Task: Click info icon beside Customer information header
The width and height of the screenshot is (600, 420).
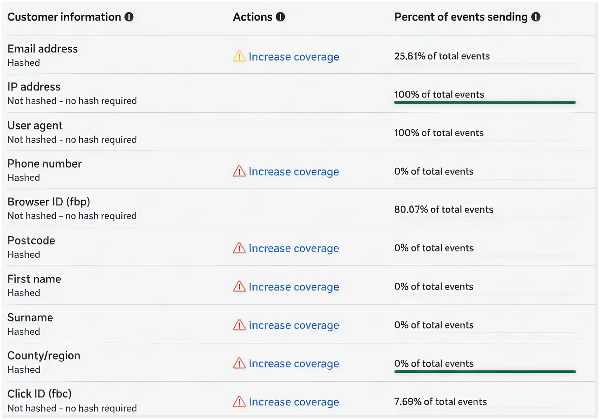Action: (129, 17)
